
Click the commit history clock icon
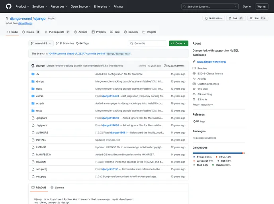click(x=165, y=66)
